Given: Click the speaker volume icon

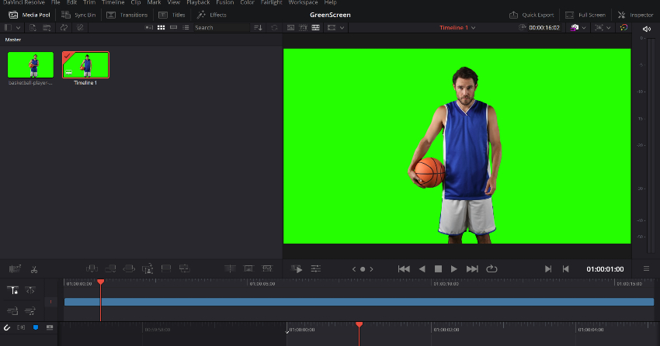Looking at the screenshot, I should pos(646,29).
